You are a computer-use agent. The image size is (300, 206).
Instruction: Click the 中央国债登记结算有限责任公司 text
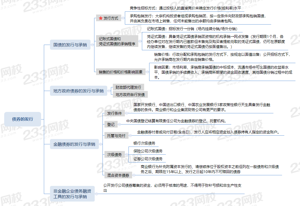[177, 121]
